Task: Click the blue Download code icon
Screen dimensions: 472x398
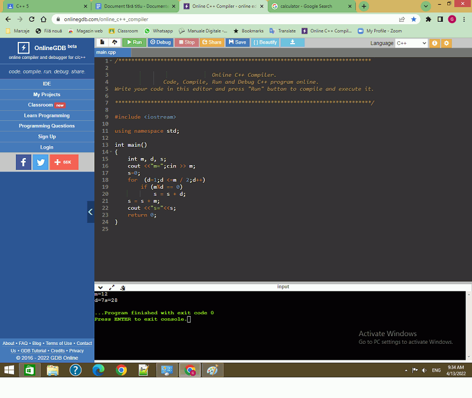Action: 292,42
